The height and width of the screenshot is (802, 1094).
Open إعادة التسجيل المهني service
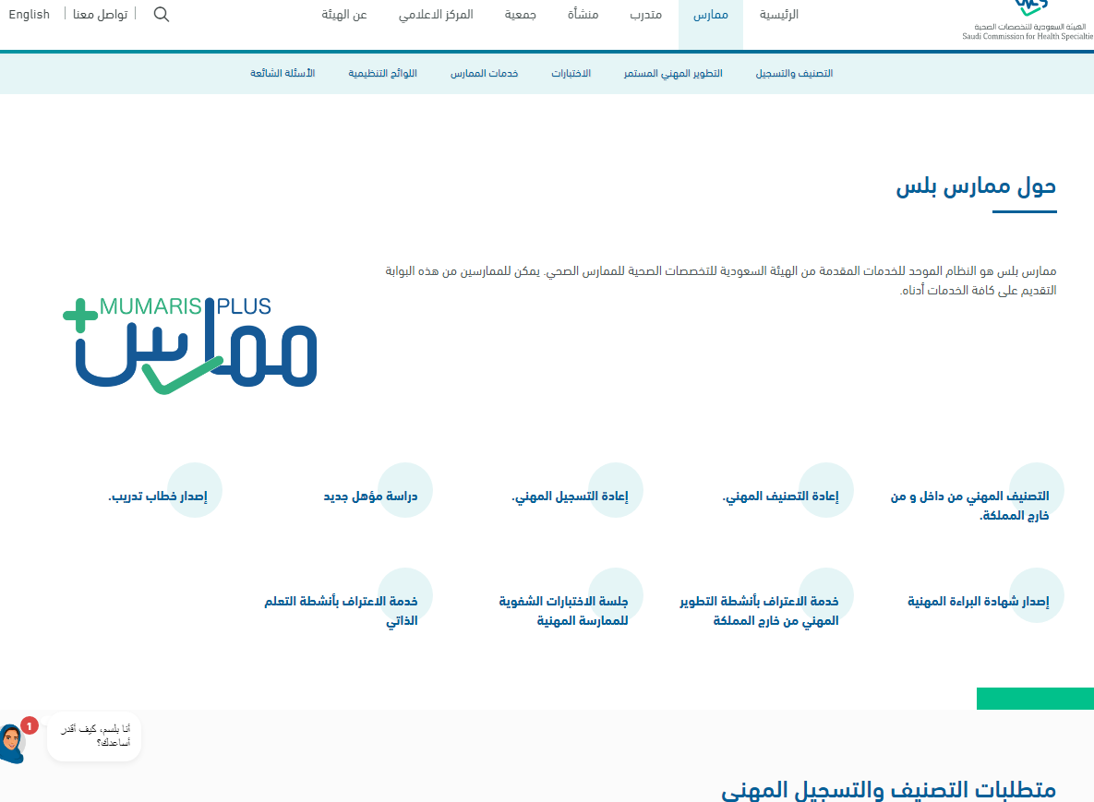pos(570,496)
